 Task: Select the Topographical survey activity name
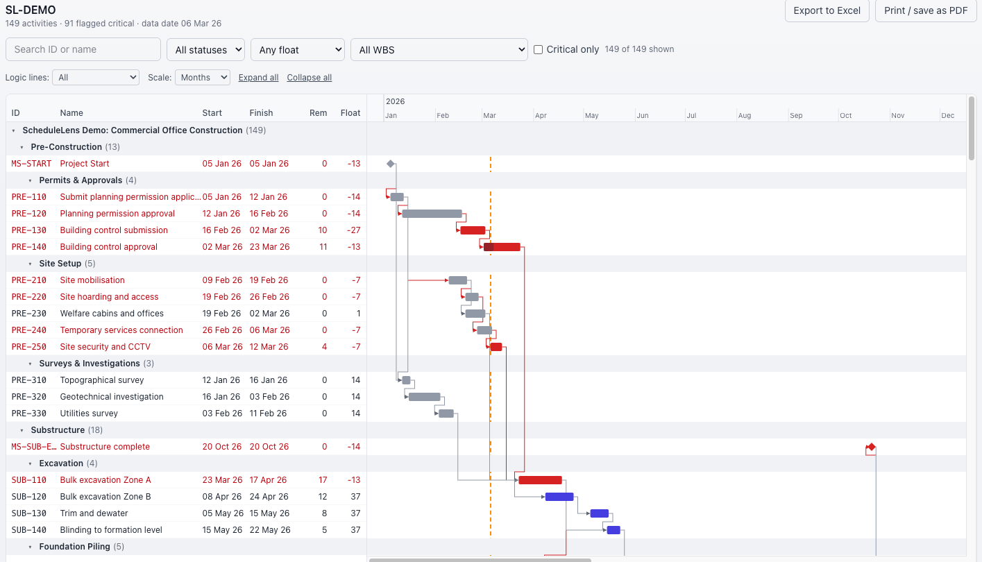point(102,380)
